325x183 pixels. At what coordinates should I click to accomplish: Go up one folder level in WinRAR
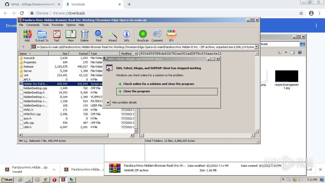tap(23, 47)
